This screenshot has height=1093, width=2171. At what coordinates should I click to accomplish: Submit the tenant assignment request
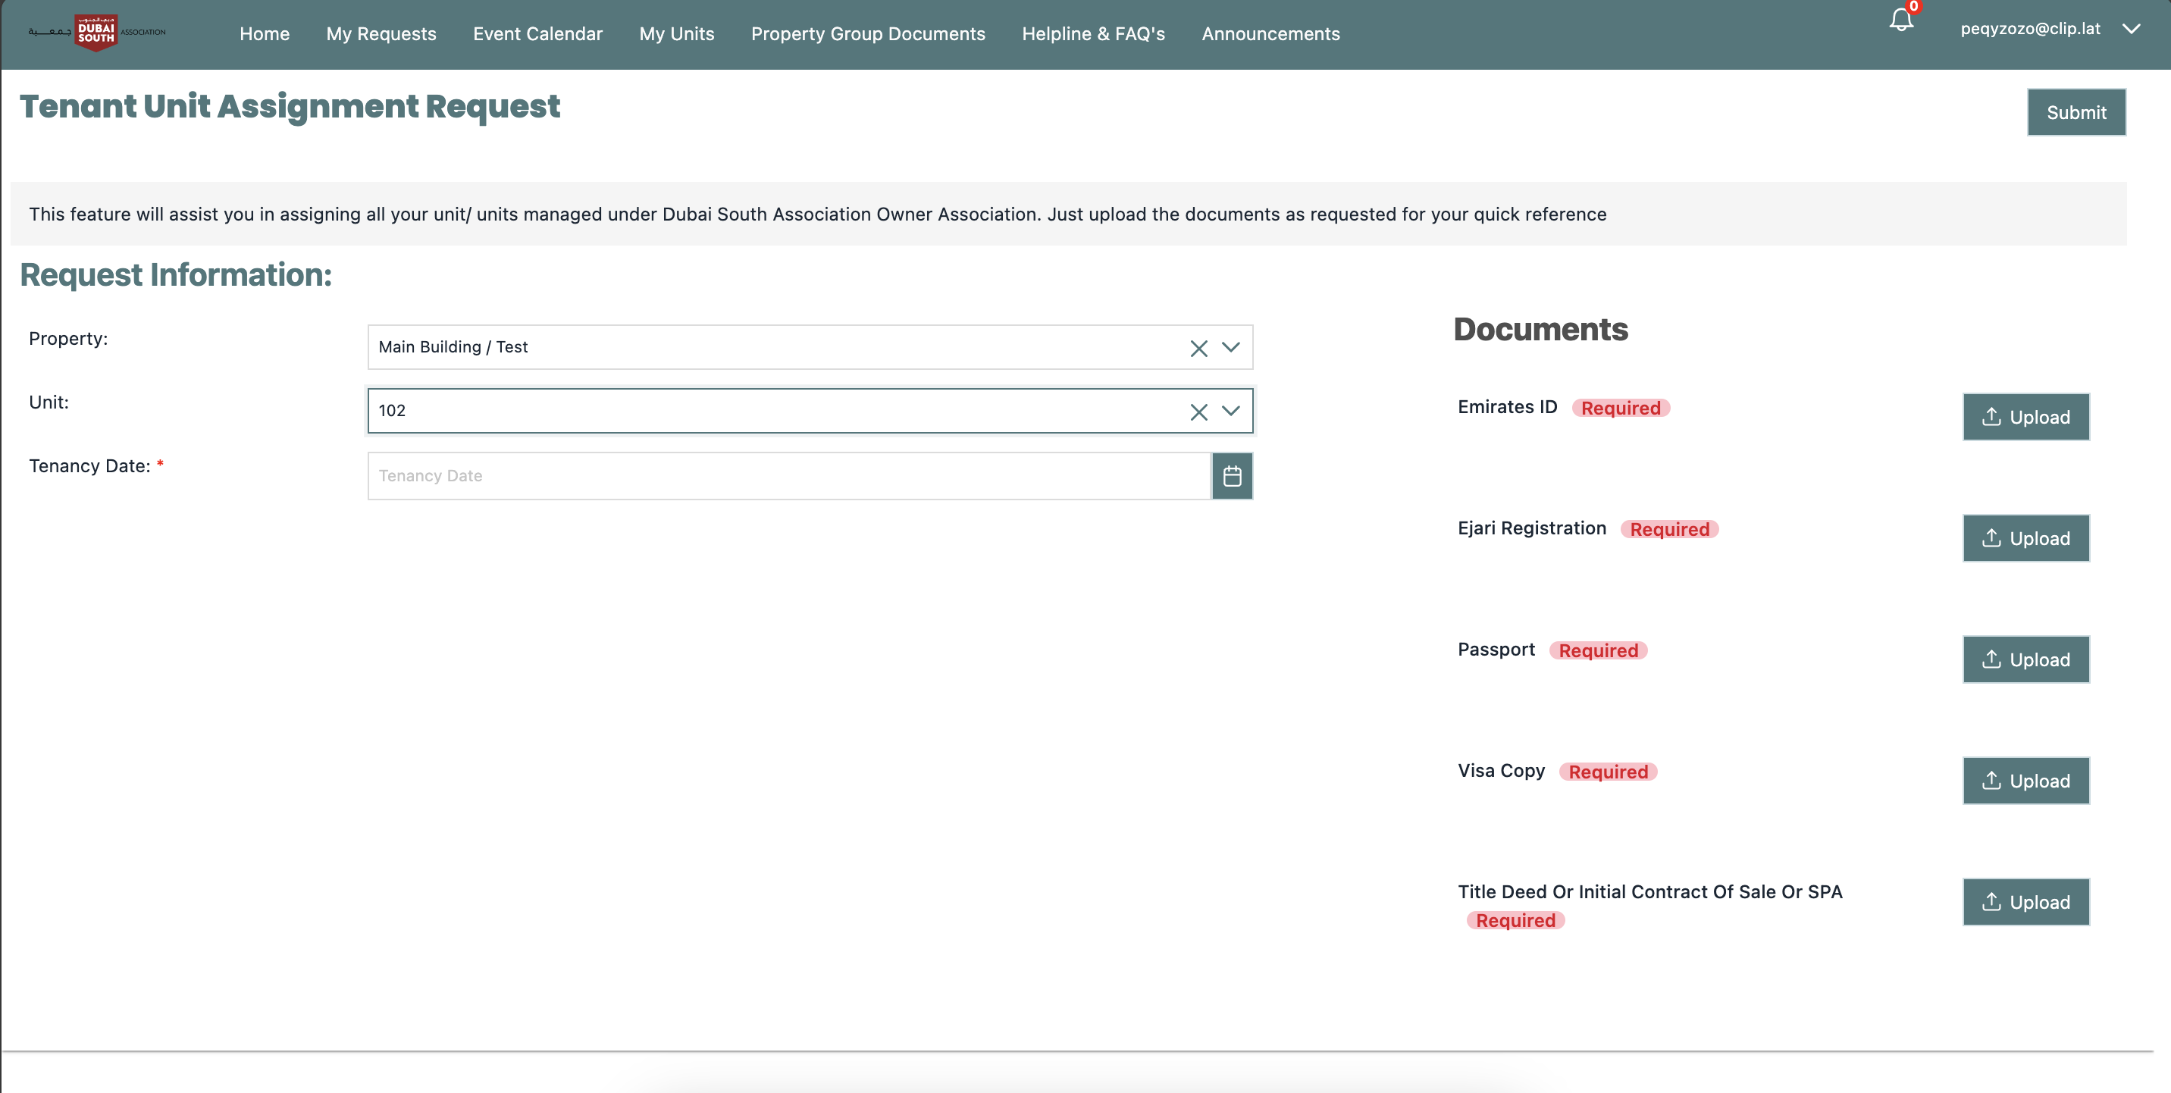[x=2075, y=112]
